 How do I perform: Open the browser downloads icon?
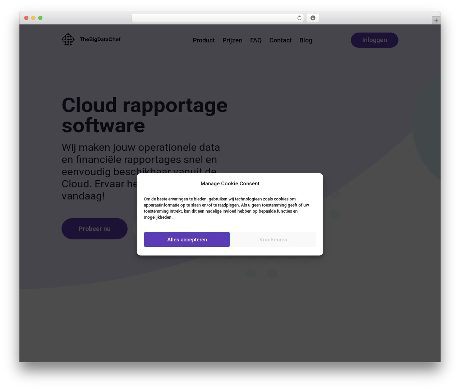tap(313, 18)
